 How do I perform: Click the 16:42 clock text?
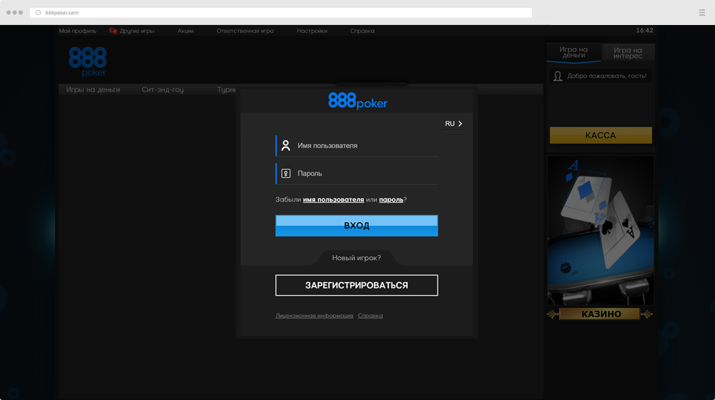[644, 31]
